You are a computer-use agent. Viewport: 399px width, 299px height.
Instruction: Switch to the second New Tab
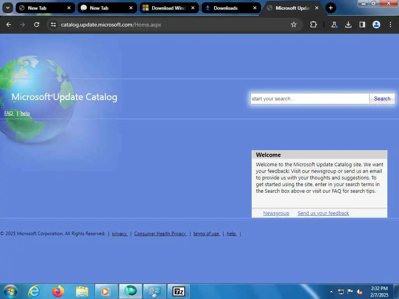click(107, 8)
